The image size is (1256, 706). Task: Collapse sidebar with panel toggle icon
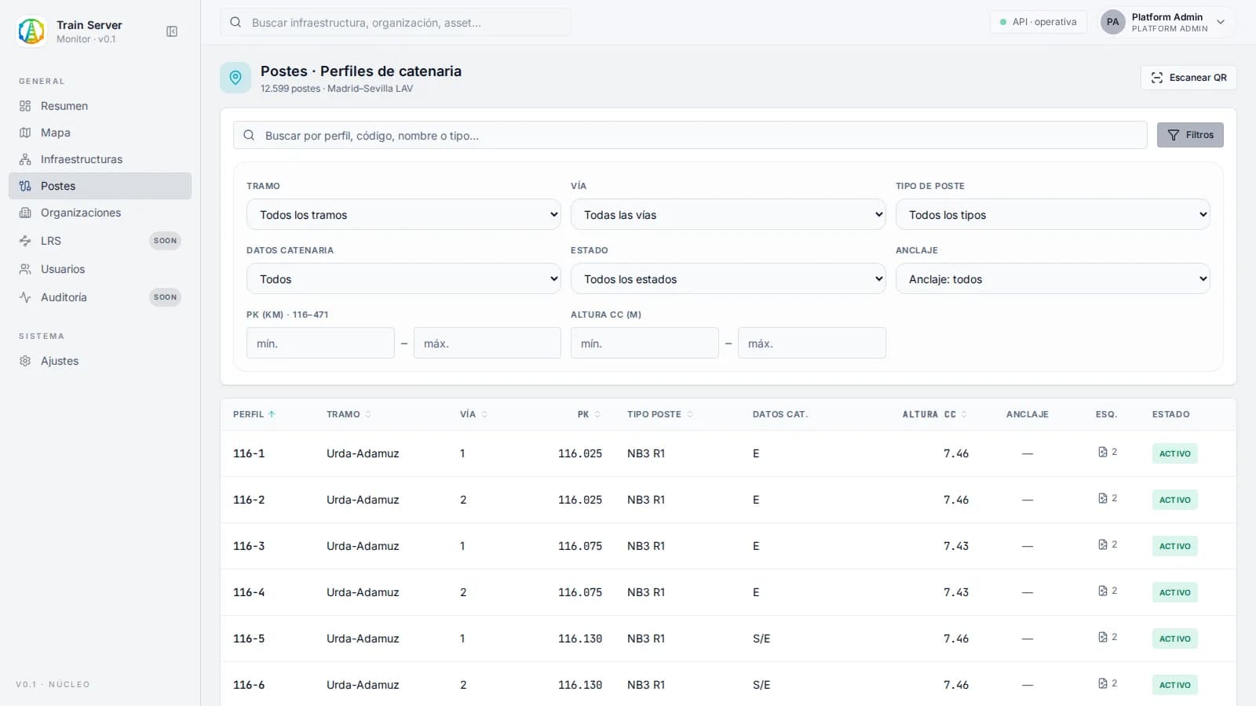pos(172,31)
